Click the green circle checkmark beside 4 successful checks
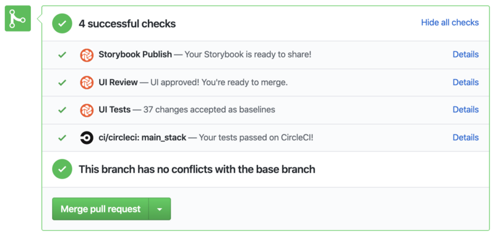This screenshot has width=495, height=234. (62, 23)
